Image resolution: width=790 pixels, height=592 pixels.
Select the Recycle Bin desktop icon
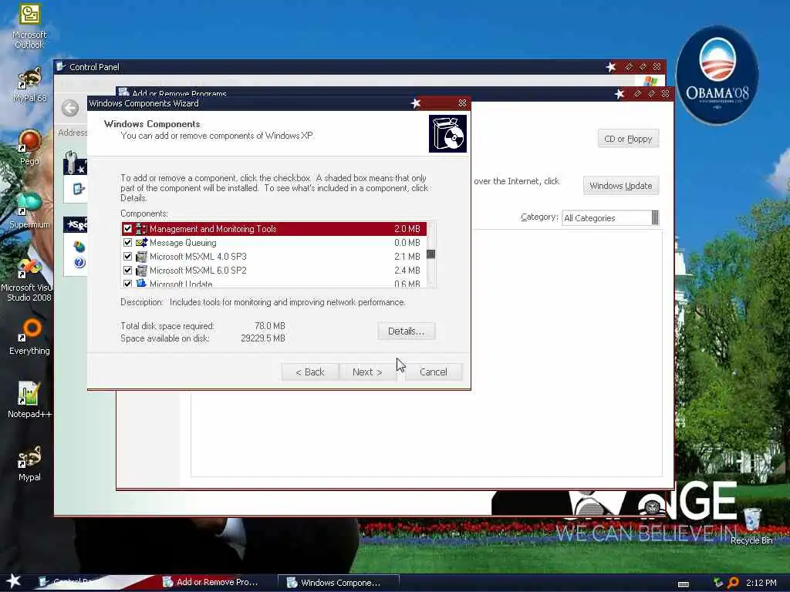click(x=751, y=526)
